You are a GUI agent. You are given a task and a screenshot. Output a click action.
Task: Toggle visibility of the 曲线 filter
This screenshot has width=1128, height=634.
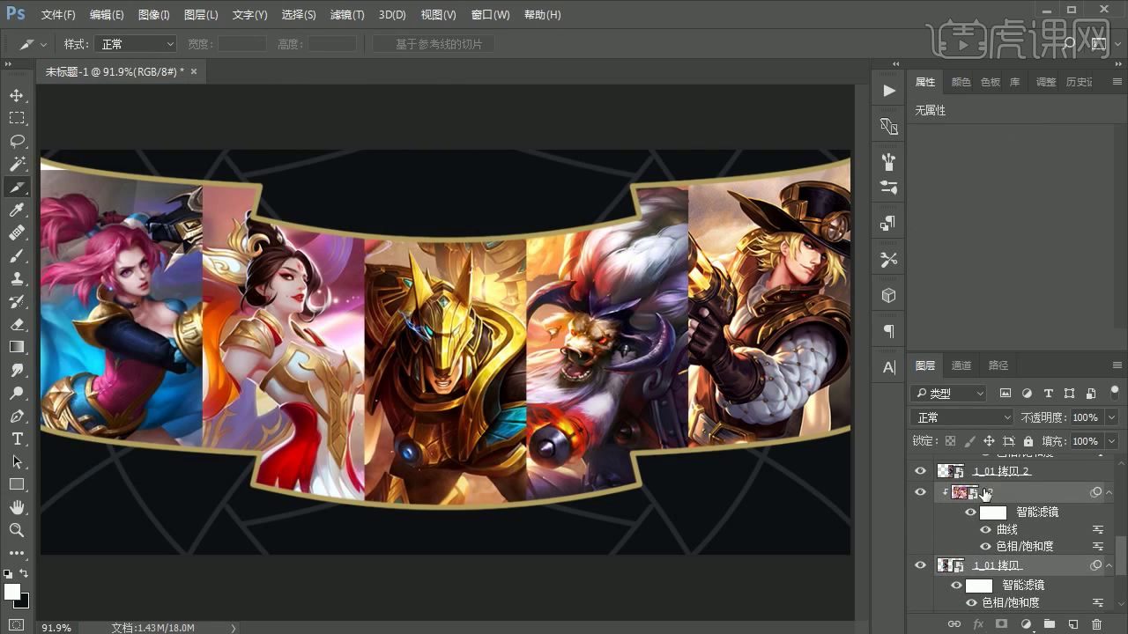(x=986, y=529)
